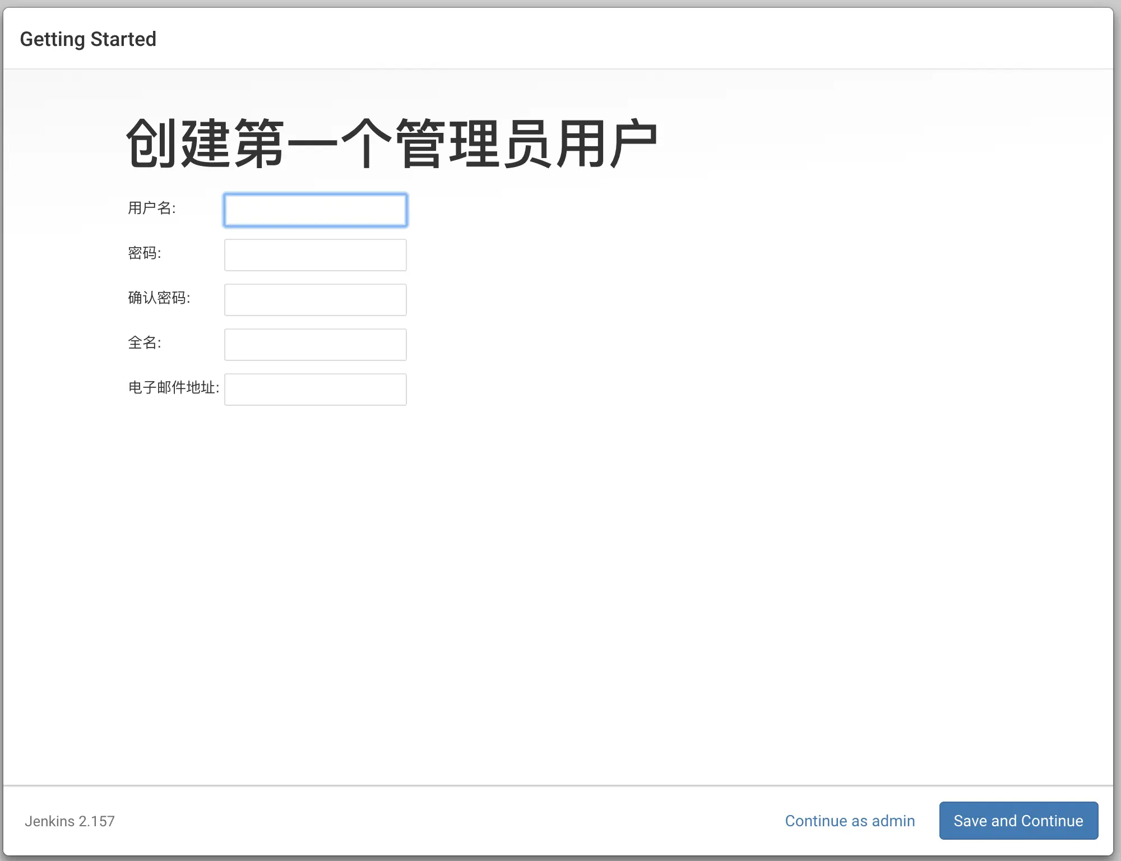Click the 密码: label text
The width and height of the screenshot is (1121, 861).
(144, 253)
